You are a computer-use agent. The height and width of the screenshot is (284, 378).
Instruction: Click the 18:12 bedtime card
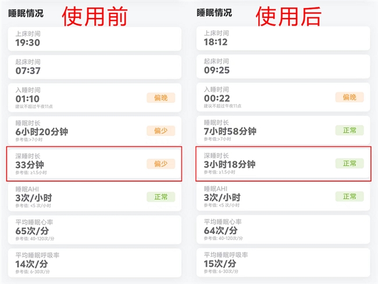point(283,39)
